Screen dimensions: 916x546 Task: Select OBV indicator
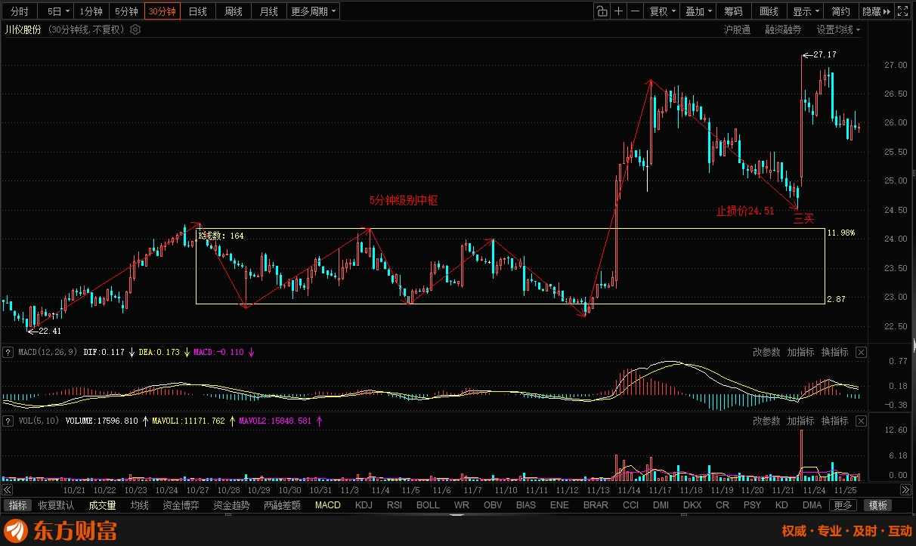(x=493, y=505)
